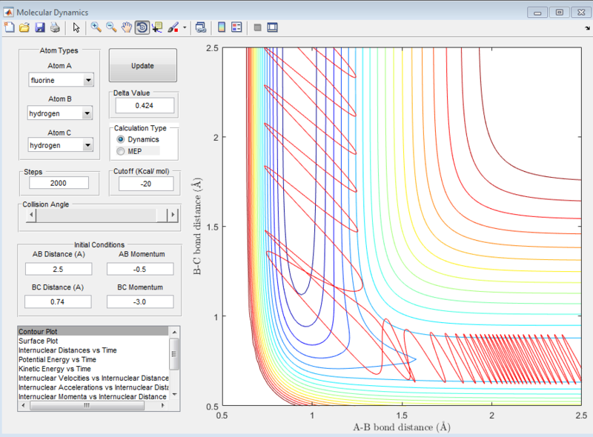Insert a colorbar from the toolbar
The height and width of the screenshot is (437, 593).
point(221,27)
